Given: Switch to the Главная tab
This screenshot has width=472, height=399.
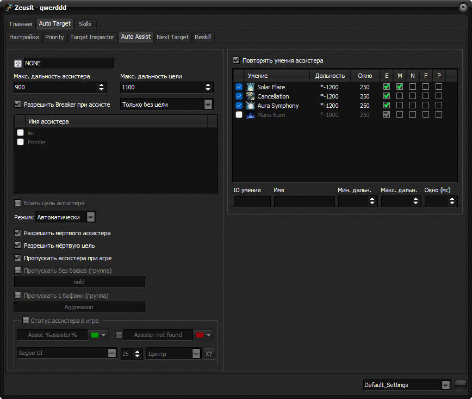Looking at the screenshot, I should click(21, 24).
